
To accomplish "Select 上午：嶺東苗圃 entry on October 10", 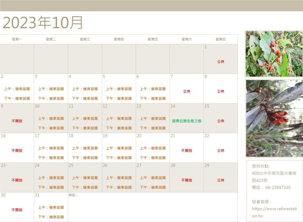I will 51,118.
